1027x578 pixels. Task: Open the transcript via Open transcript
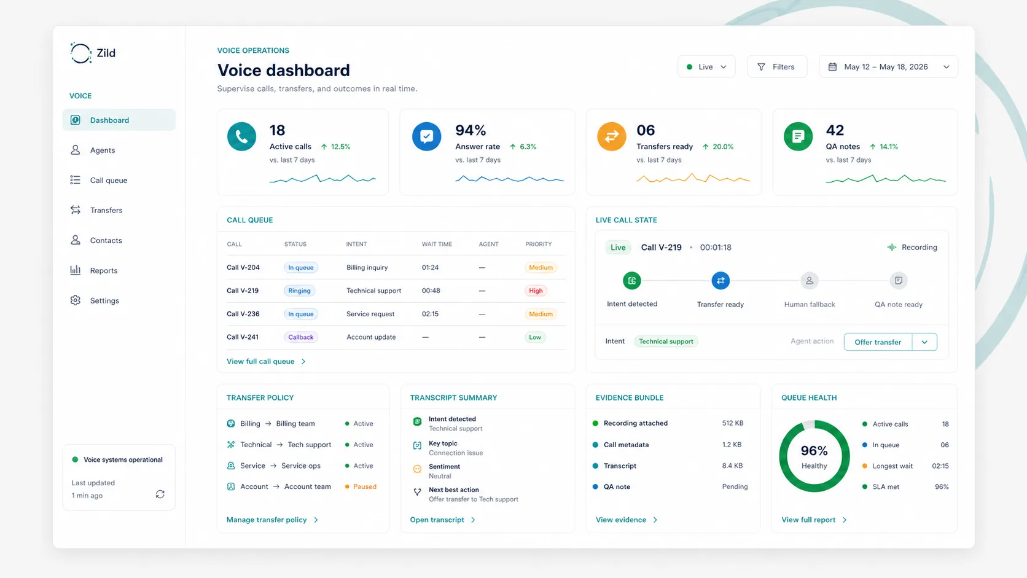click(x=441, y=520)
